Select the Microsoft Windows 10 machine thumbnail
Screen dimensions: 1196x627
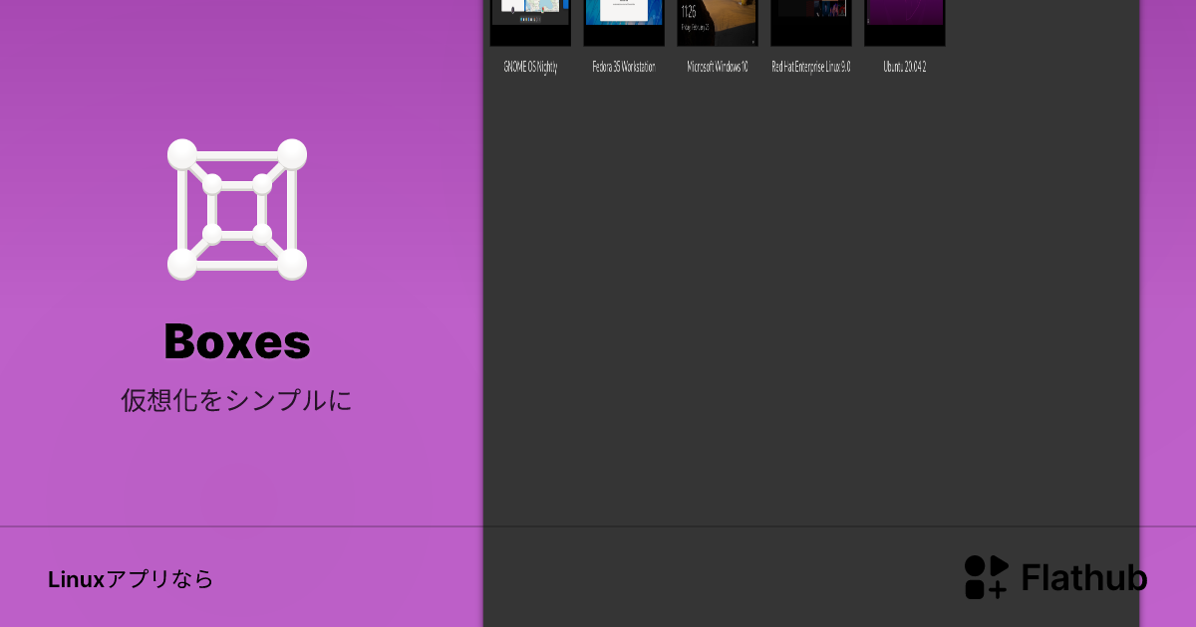718,22
